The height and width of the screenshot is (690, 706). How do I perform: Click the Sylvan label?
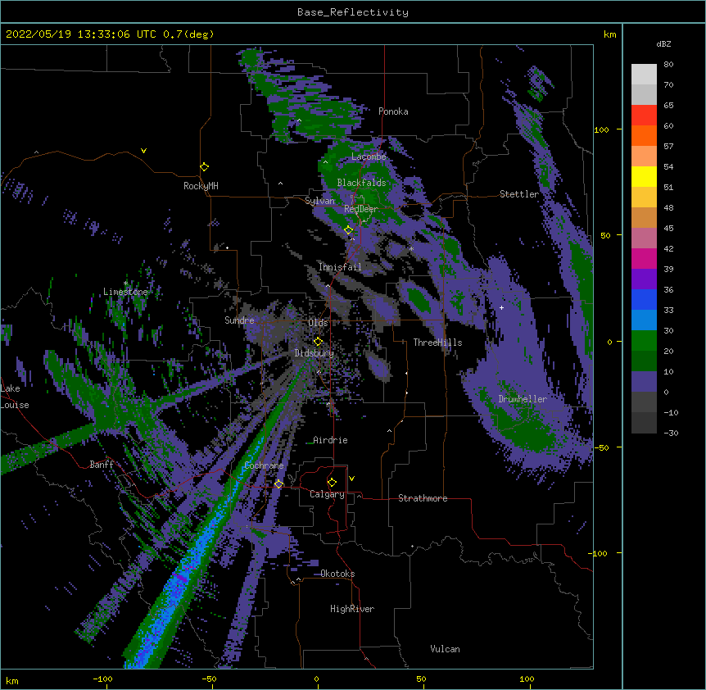pos(319,201)
